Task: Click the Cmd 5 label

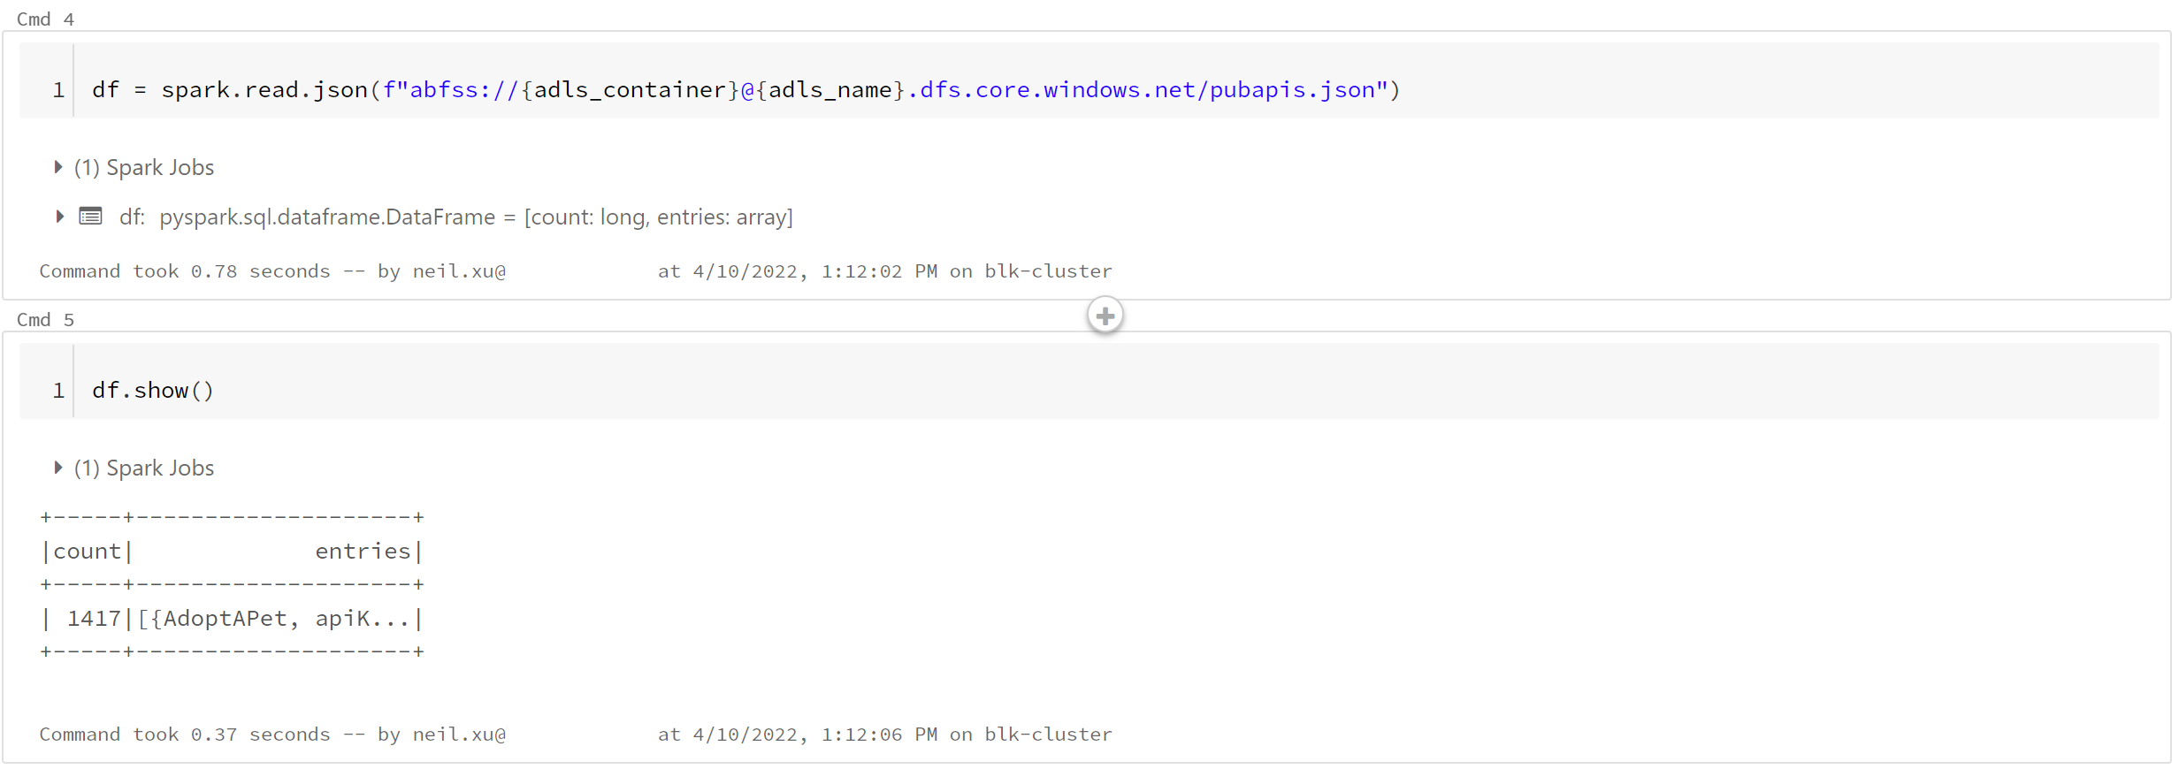Action: (x=45, y=320)
